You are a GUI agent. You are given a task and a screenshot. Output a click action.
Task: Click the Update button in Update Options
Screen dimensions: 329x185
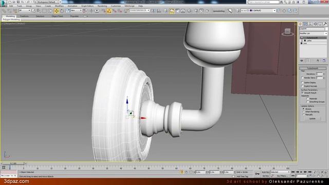tap(313, 119)
